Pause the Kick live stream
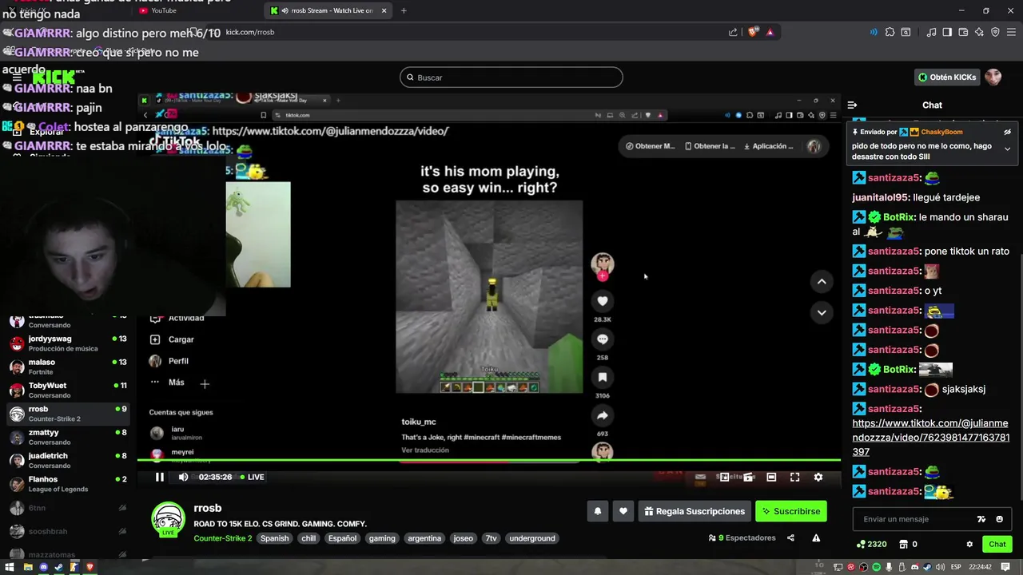 [159, 477]
